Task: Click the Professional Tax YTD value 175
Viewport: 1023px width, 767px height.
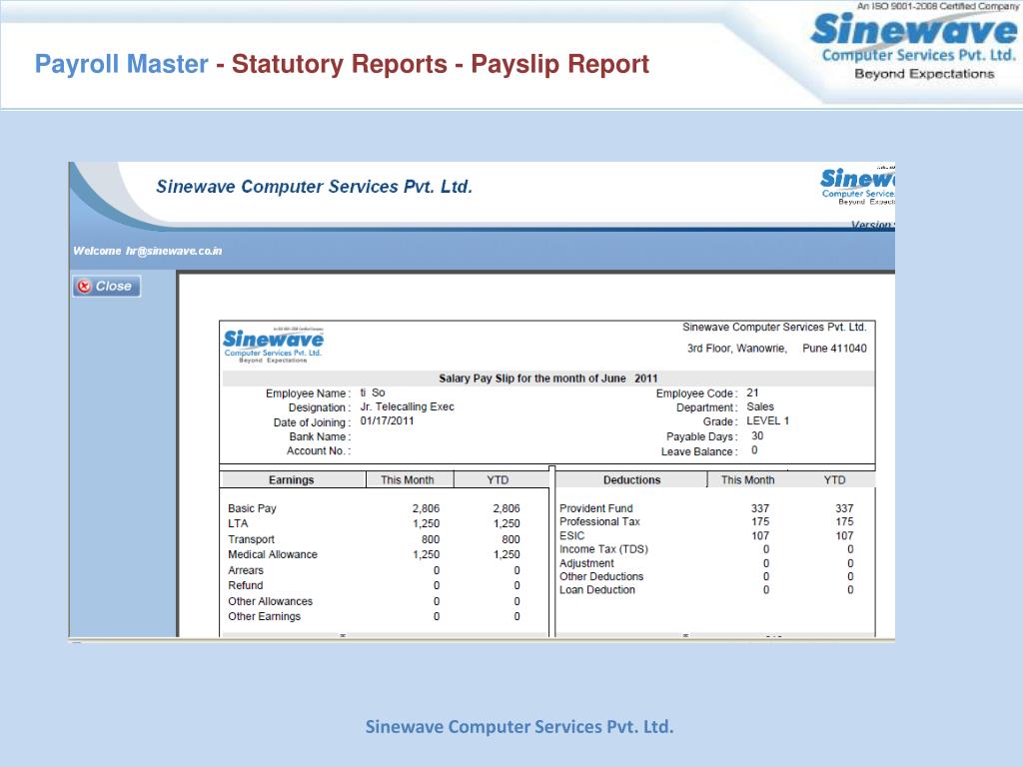Action: pyautogui.click(x=844, y=521)
